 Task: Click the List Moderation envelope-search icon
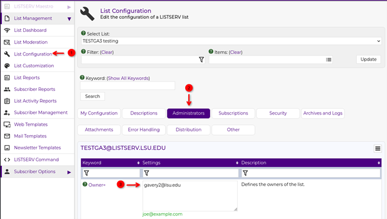pos(7,42)
